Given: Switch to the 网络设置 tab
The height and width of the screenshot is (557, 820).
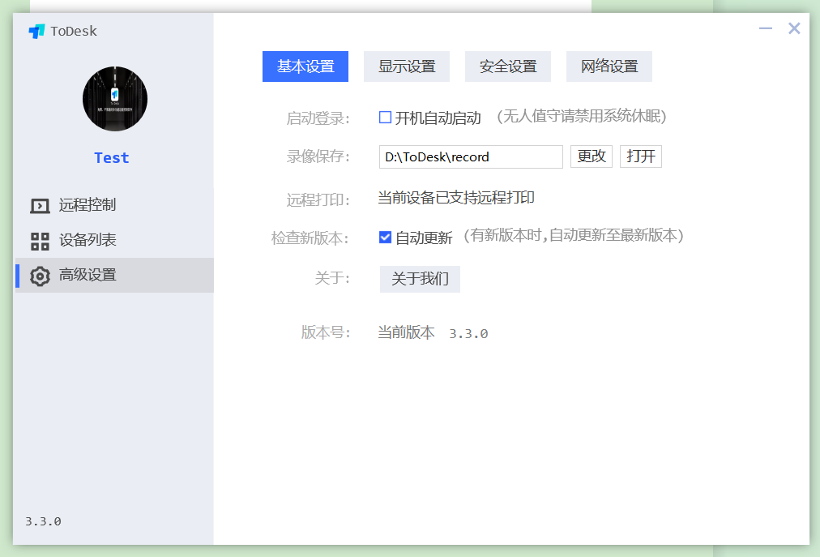Looking at the screenshot, I should (609, 66).
